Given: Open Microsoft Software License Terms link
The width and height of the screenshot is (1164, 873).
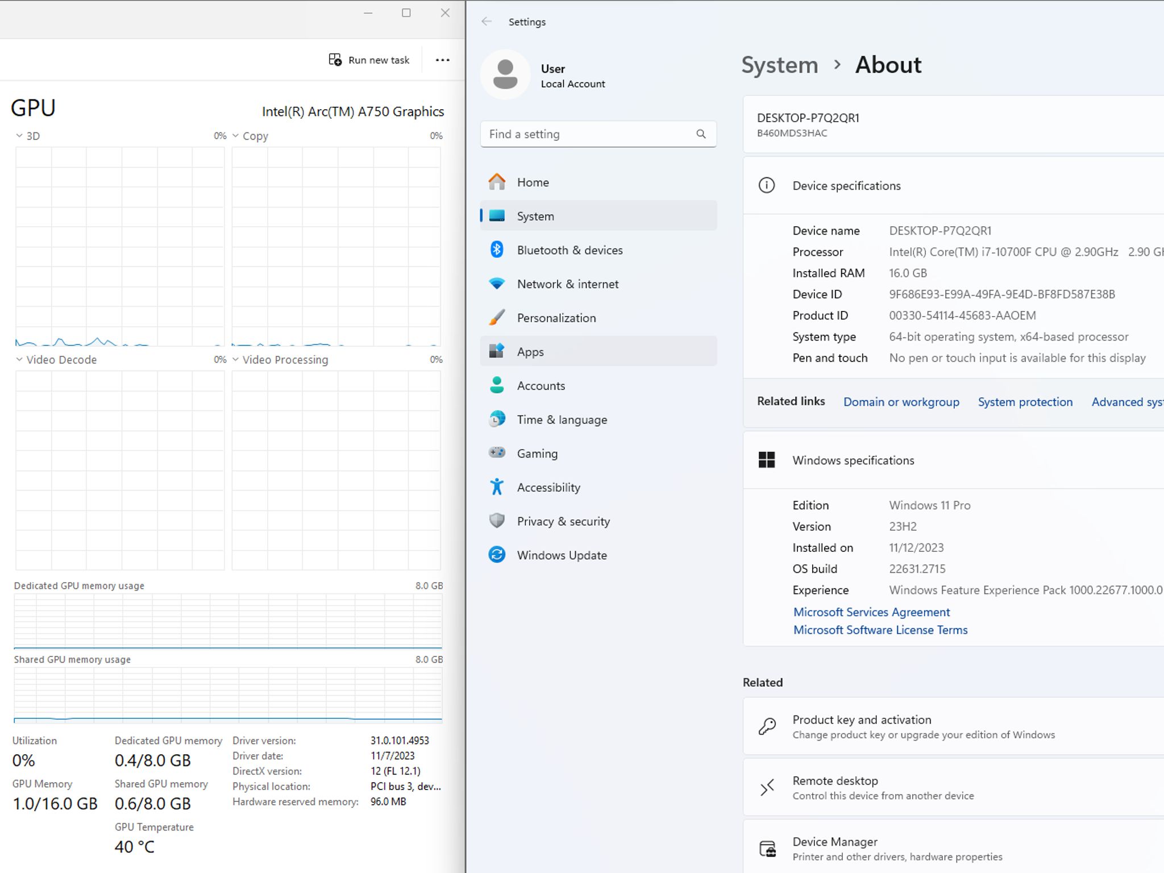Looking at the screenshot, I should 880,630.
